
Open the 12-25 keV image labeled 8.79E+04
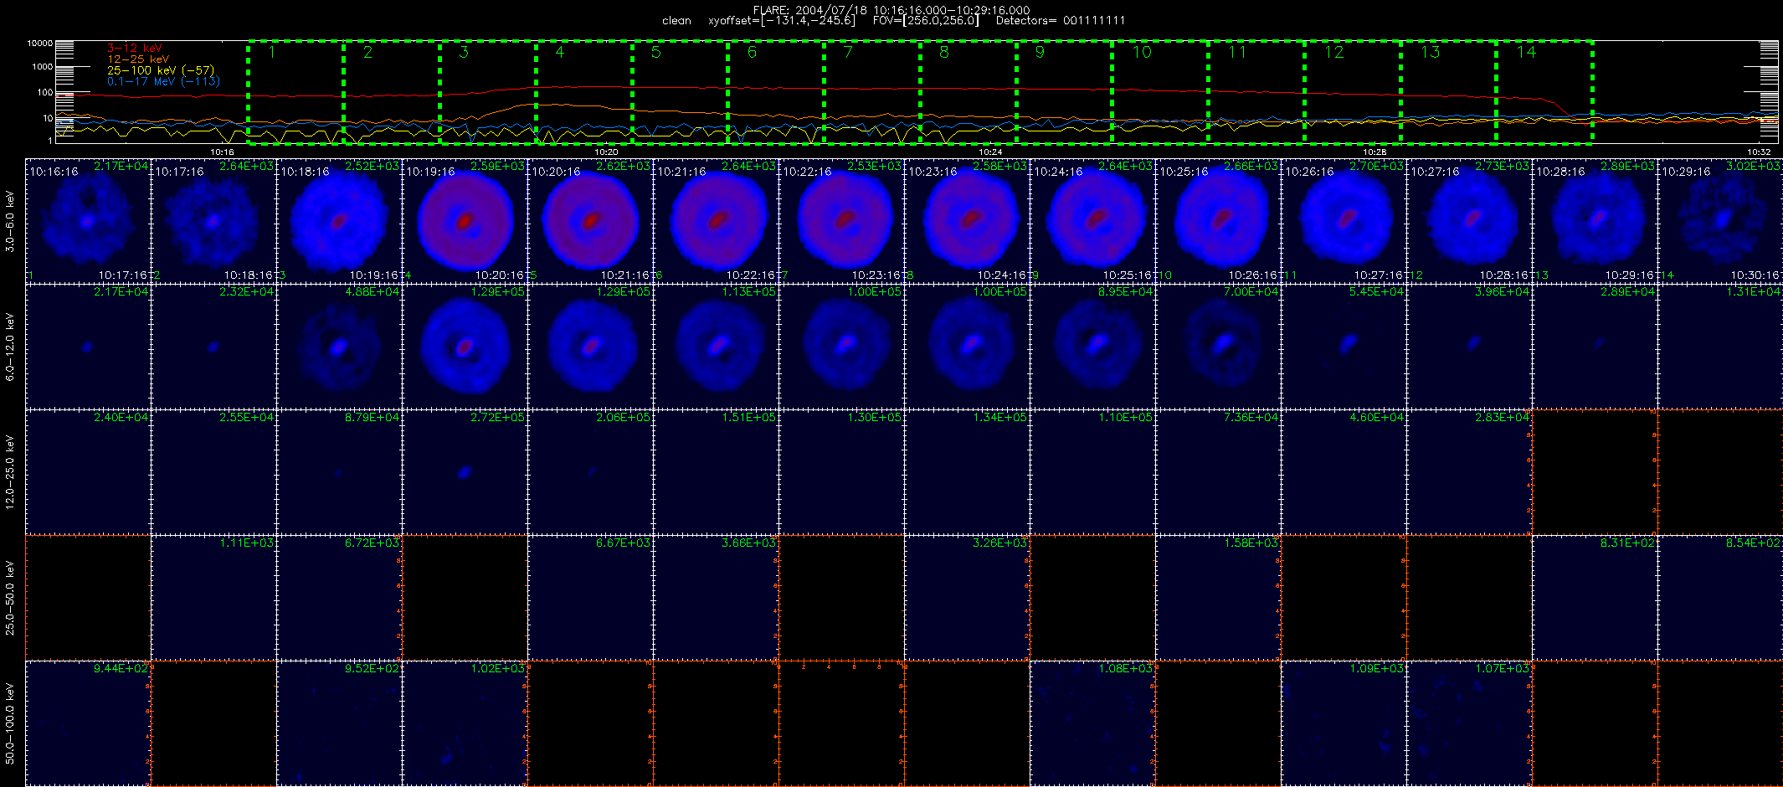pos(339,471)
